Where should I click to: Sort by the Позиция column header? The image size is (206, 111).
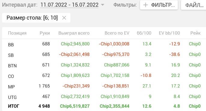coord(17,33)
